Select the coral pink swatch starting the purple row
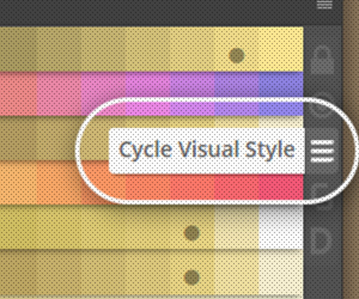 [x=19, y=93]
